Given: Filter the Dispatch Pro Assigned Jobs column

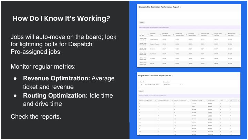Looking at the screenshot, I should pos(155,100).
